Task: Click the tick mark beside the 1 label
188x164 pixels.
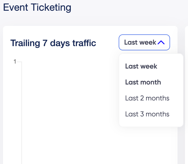Action: [19, 62]
